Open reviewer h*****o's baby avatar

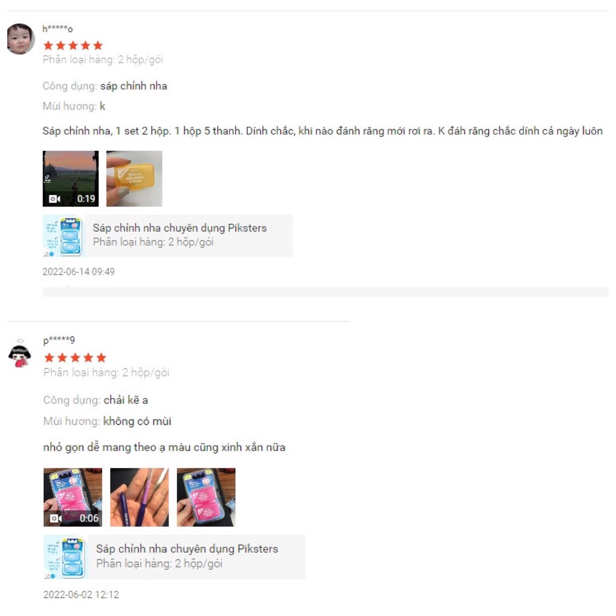[x=21, y=39]
